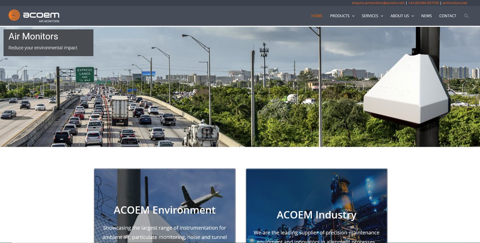
Task: Open the ACOEM Environment card
Action: [x=165, y=206]
